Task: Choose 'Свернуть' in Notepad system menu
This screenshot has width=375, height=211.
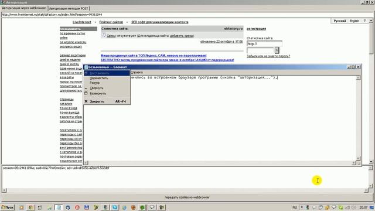Action: coord(107,88)
